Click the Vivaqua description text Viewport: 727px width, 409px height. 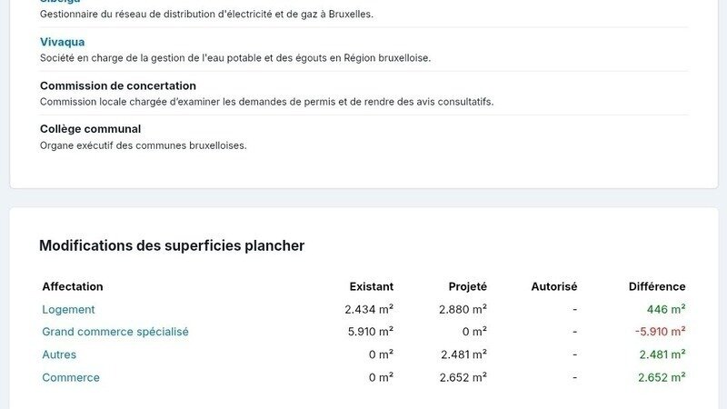click(x=235, y=58)
